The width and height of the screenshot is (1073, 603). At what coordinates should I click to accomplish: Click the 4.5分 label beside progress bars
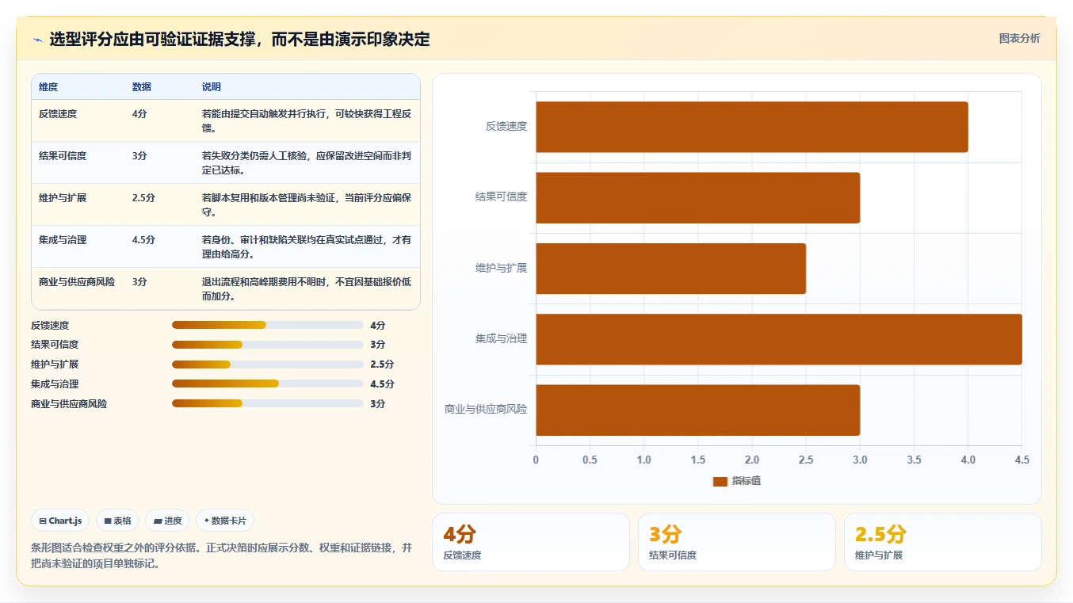pyautogui.click(x=382, y=384)
